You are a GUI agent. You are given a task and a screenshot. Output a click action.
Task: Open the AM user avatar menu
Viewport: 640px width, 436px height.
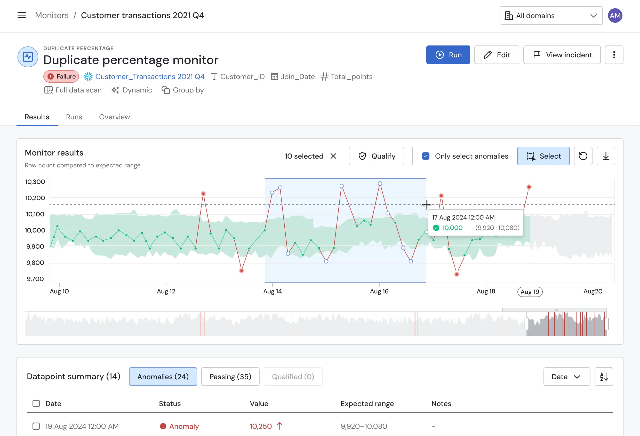pos(615,15)
